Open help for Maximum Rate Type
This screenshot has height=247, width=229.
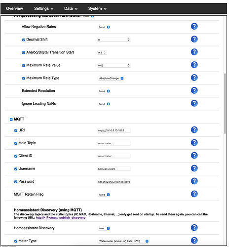[194, 78]
